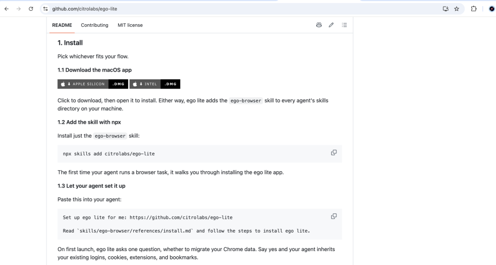Reload the current GitHub page

pyautogui.click(x=30, y=9)
